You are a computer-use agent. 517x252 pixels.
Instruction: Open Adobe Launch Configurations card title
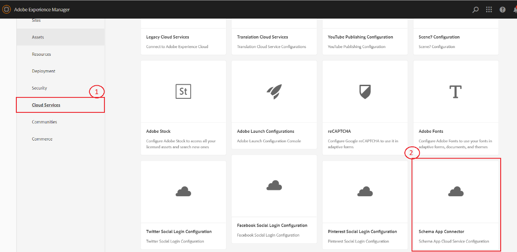[266, 131]
